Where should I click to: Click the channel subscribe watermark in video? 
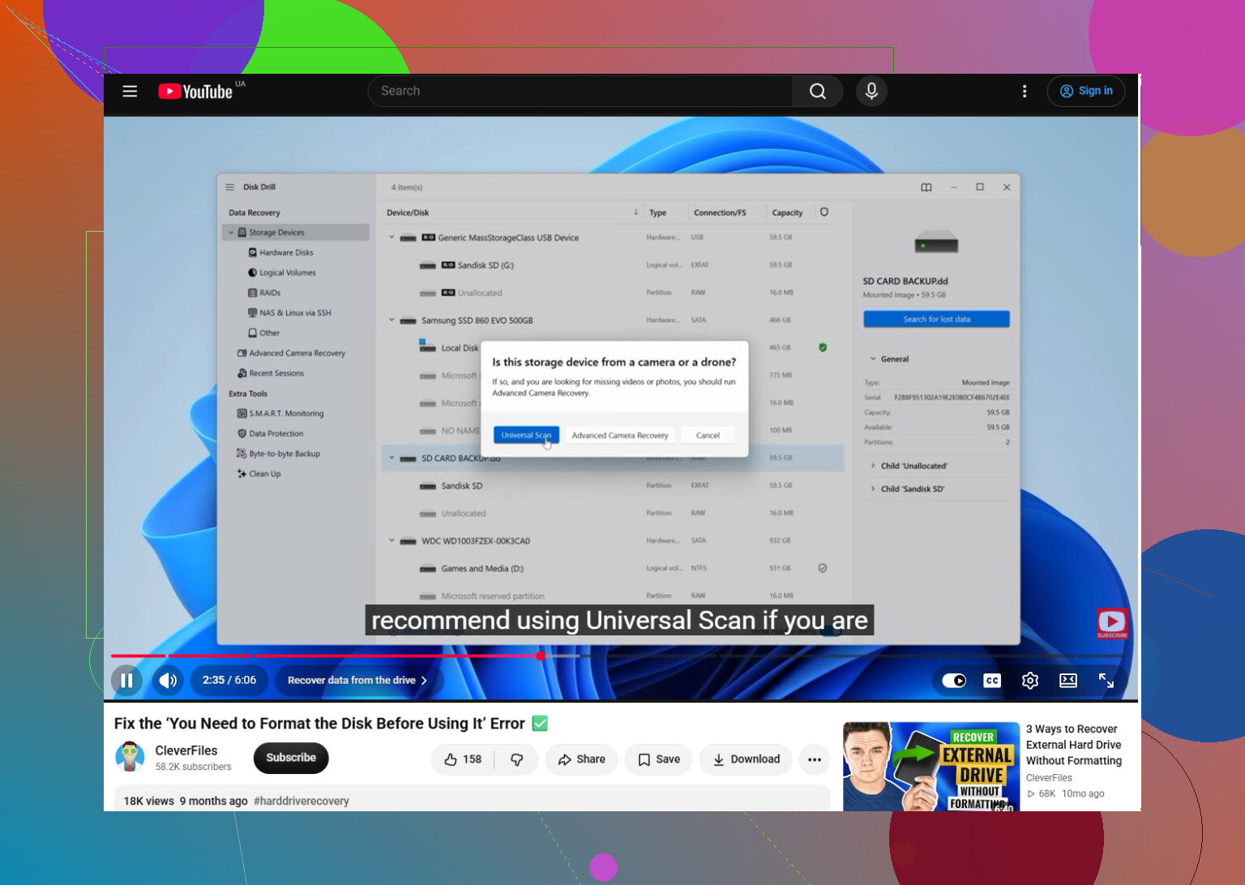[1112, 623]
